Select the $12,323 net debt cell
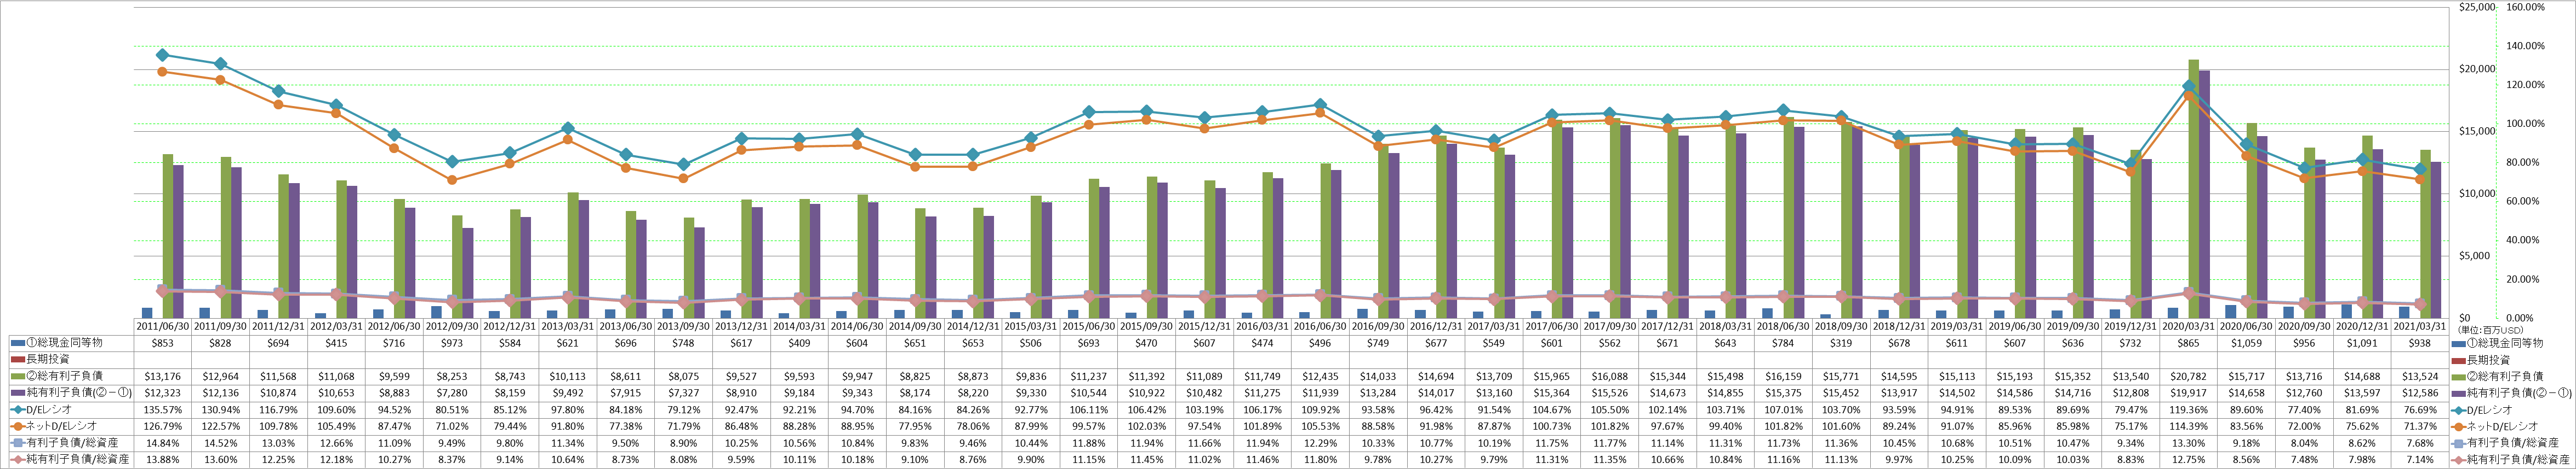The height and width of the screenshot is (469, 2576). point(162,393)
